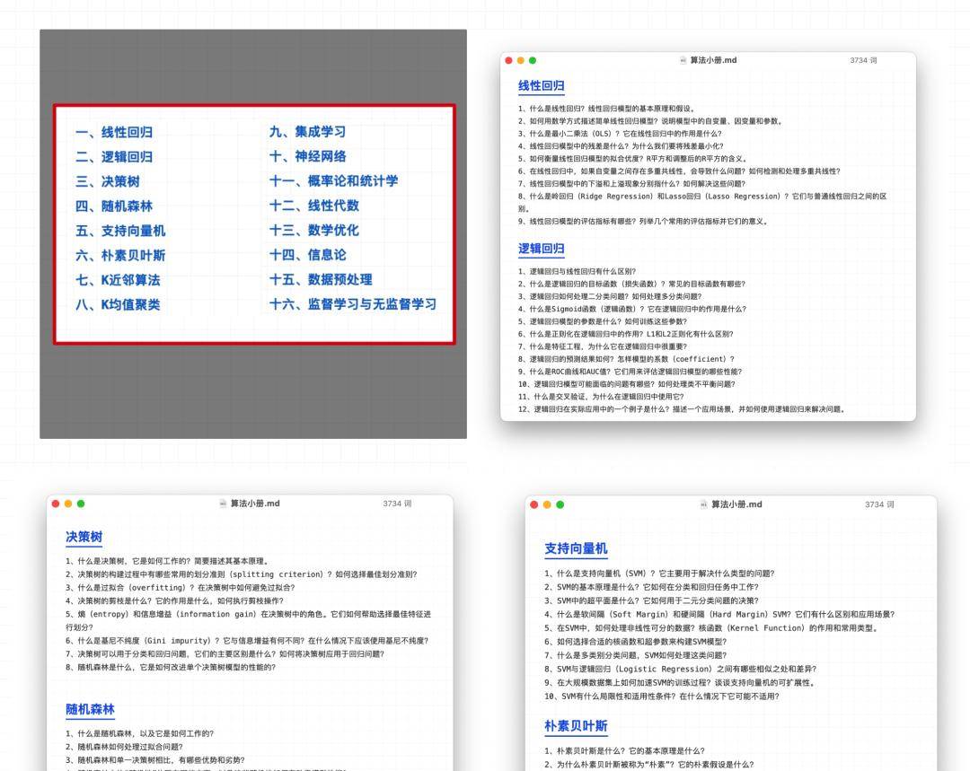This screenshot has height=771, width=970.
Task: Open word count 3734 词 in the 线性回归 window
Action: coord(863,60)
